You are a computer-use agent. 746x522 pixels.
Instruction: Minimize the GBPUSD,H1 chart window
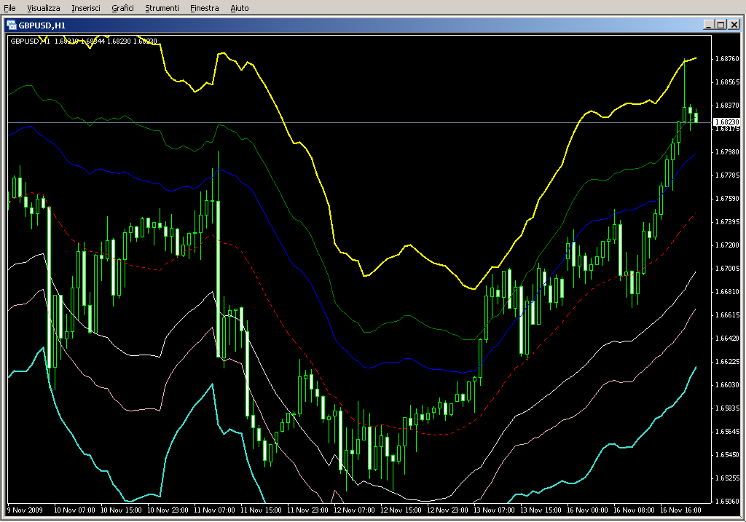point(709,25)
